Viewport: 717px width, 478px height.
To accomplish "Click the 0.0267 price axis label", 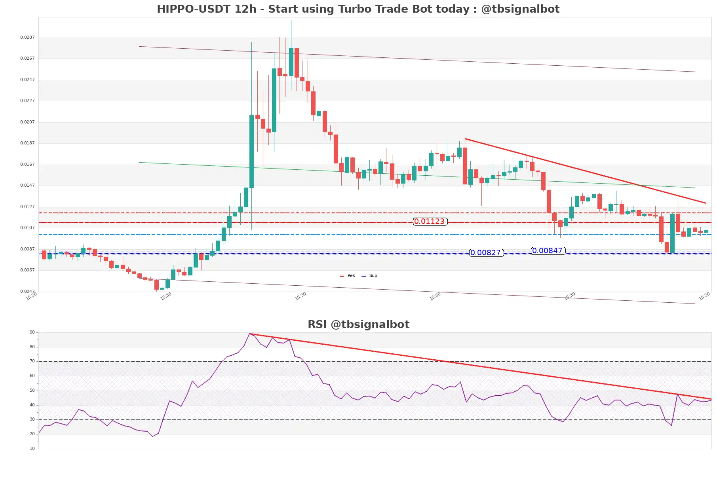I will click(27, 59).
